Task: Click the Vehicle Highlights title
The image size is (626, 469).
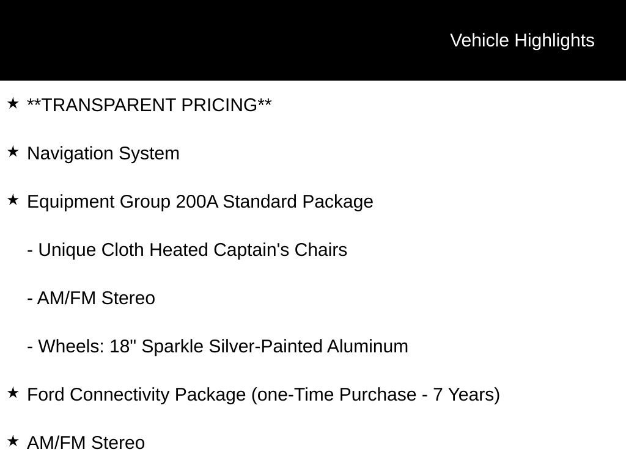Action: (x=522, y=40)
